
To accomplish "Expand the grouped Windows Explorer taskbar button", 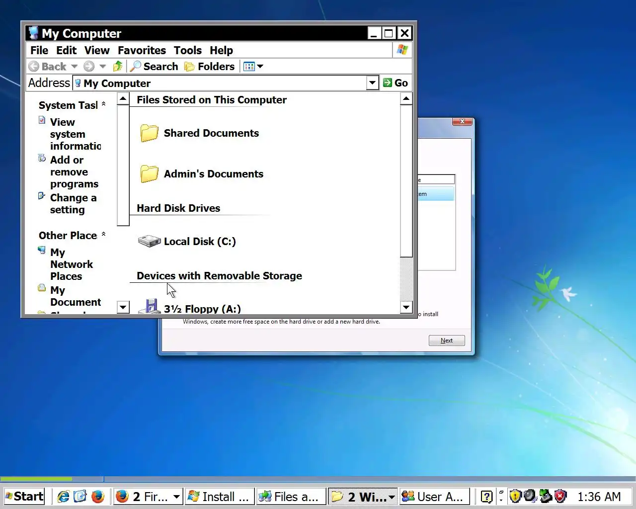I will 363,496.
